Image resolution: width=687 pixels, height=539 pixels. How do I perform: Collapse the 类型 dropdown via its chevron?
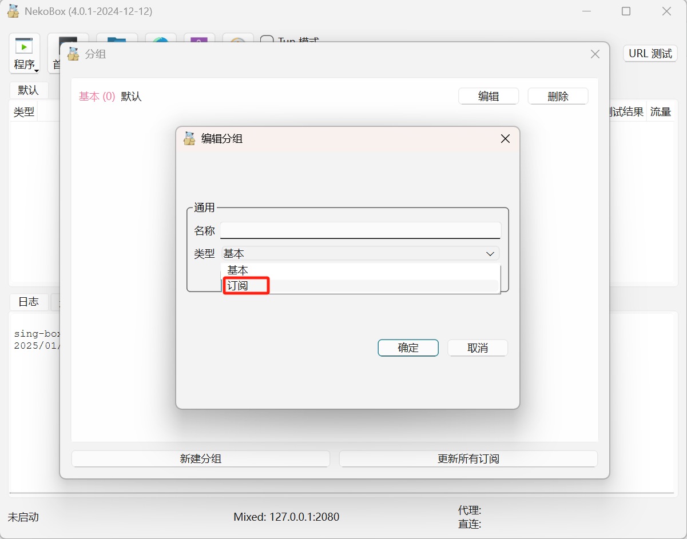point(490,254)
